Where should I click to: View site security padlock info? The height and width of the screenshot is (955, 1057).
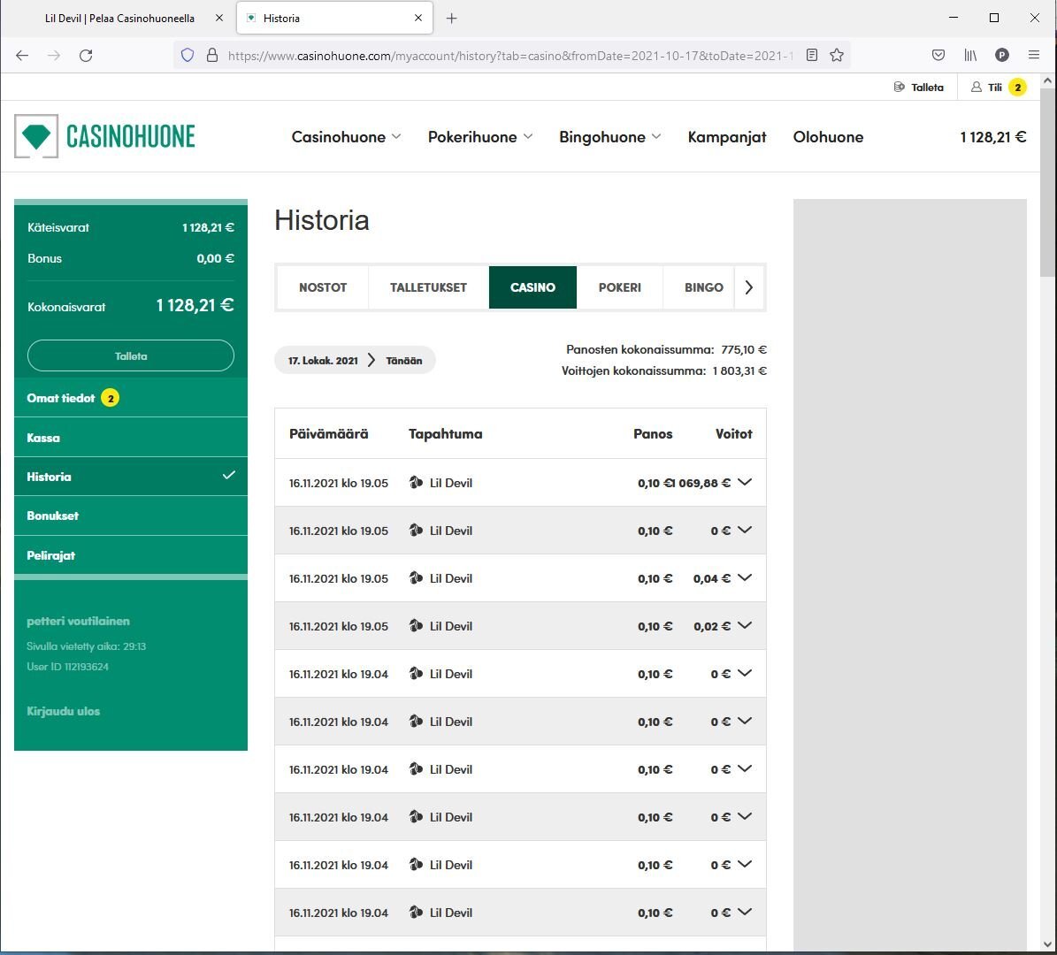click(212, 55)
